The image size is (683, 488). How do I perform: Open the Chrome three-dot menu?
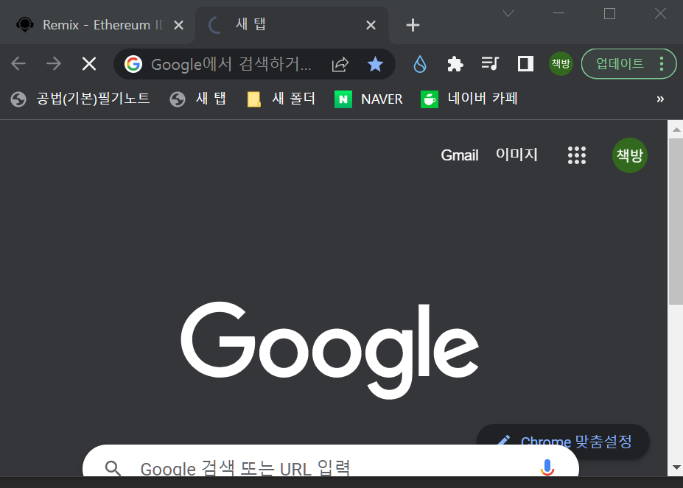[662, 64]
